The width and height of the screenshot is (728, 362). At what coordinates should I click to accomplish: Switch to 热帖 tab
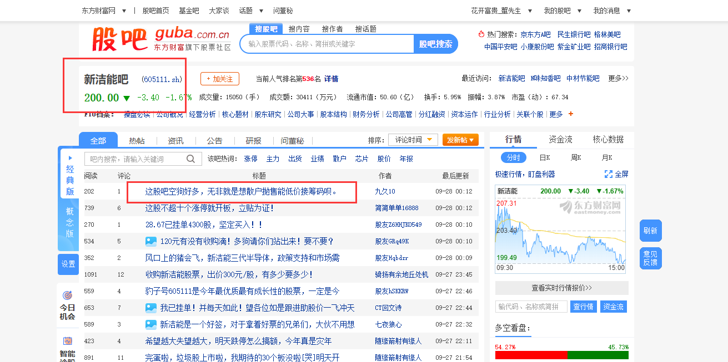tap(137, 141)
